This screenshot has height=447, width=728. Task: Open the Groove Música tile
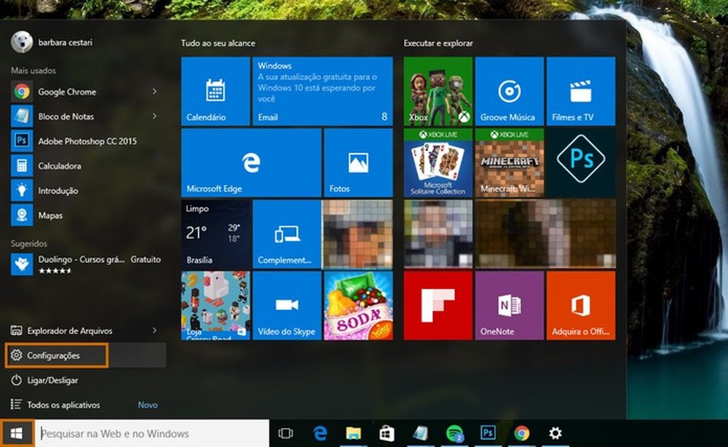point(508,90)
